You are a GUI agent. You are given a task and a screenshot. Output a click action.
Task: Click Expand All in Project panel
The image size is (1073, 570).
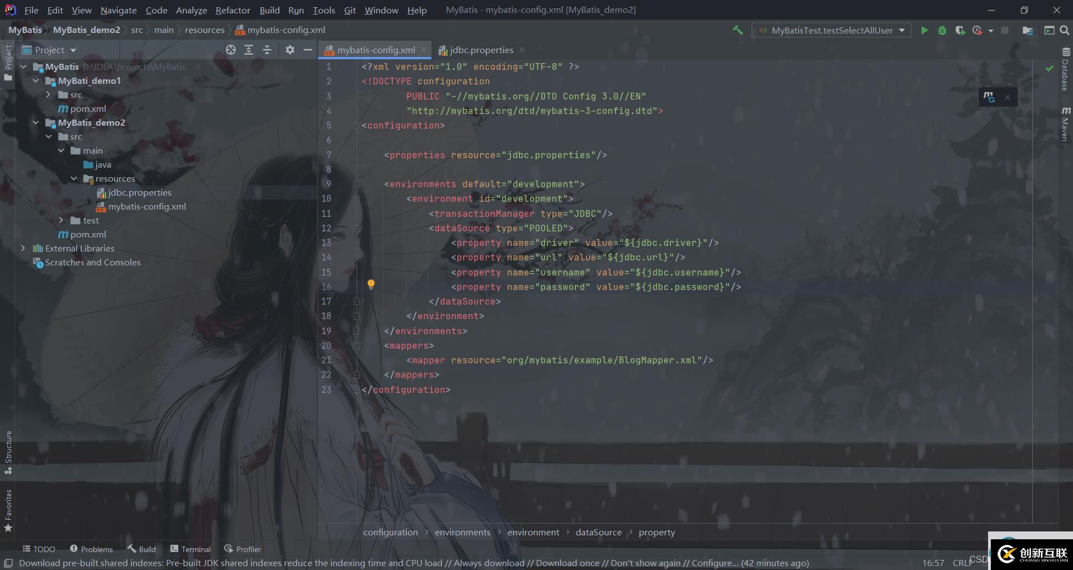[249, 50]
